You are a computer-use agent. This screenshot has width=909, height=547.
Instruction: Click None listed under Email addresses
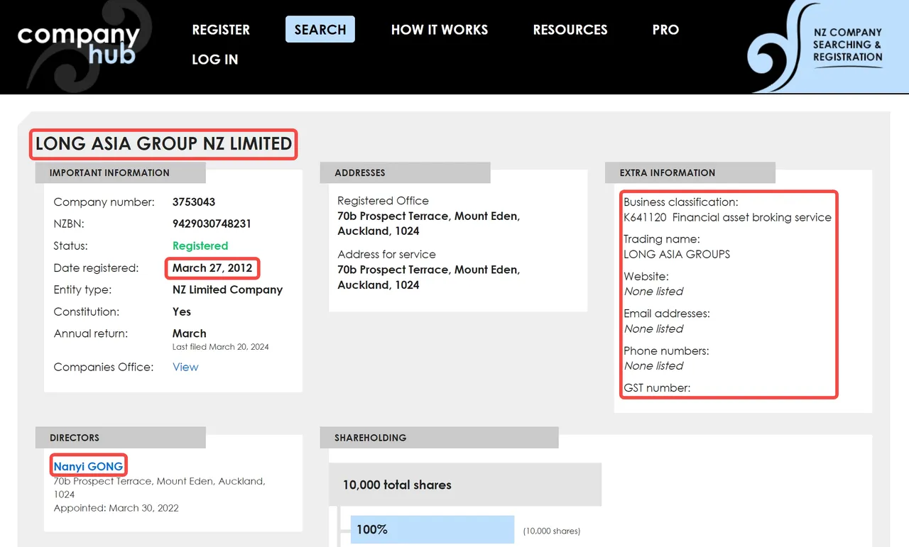click(653, 328)
